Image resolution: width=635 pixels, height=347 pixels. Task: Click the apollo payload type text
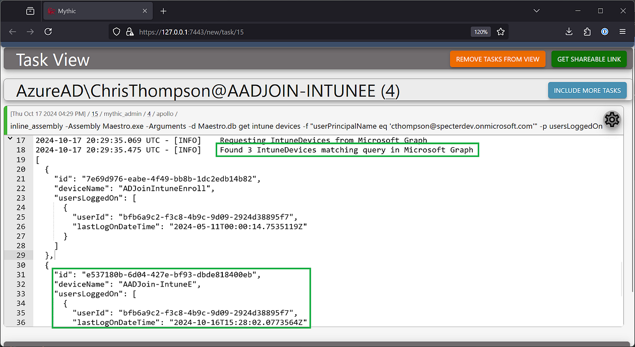tap(165, 114)
